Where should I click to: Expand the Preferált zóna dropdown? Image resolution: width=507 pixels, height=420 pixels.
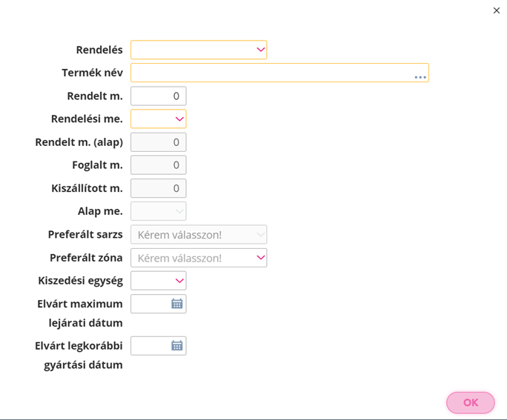tap(261, 258)
